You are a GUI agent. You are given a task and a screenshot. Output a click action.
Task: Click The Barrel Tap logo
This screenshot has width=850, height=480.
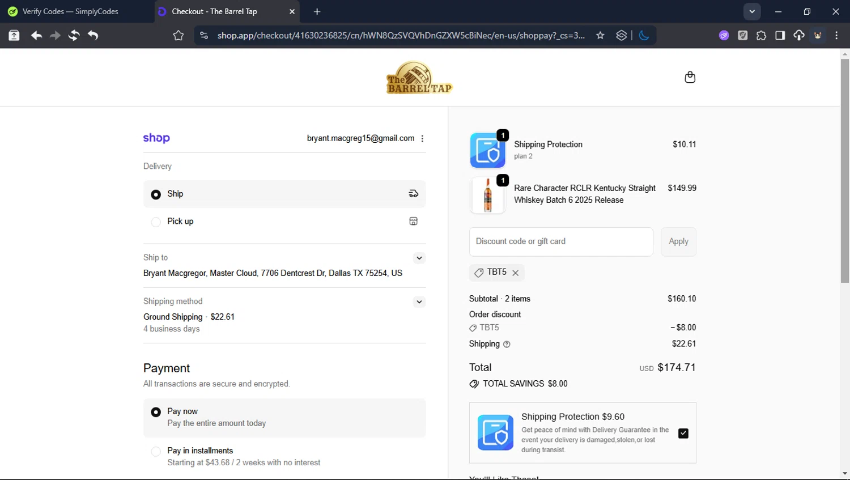[x=419, y=78]
